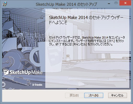Open the installer icon system menu
This screenshot has width=133, height=104.
(x=5, y=4)
